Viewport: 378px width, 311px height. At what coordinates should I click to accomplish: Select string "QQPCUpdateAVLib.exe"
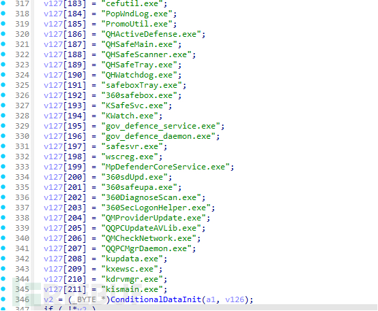(x=151, y=228)
